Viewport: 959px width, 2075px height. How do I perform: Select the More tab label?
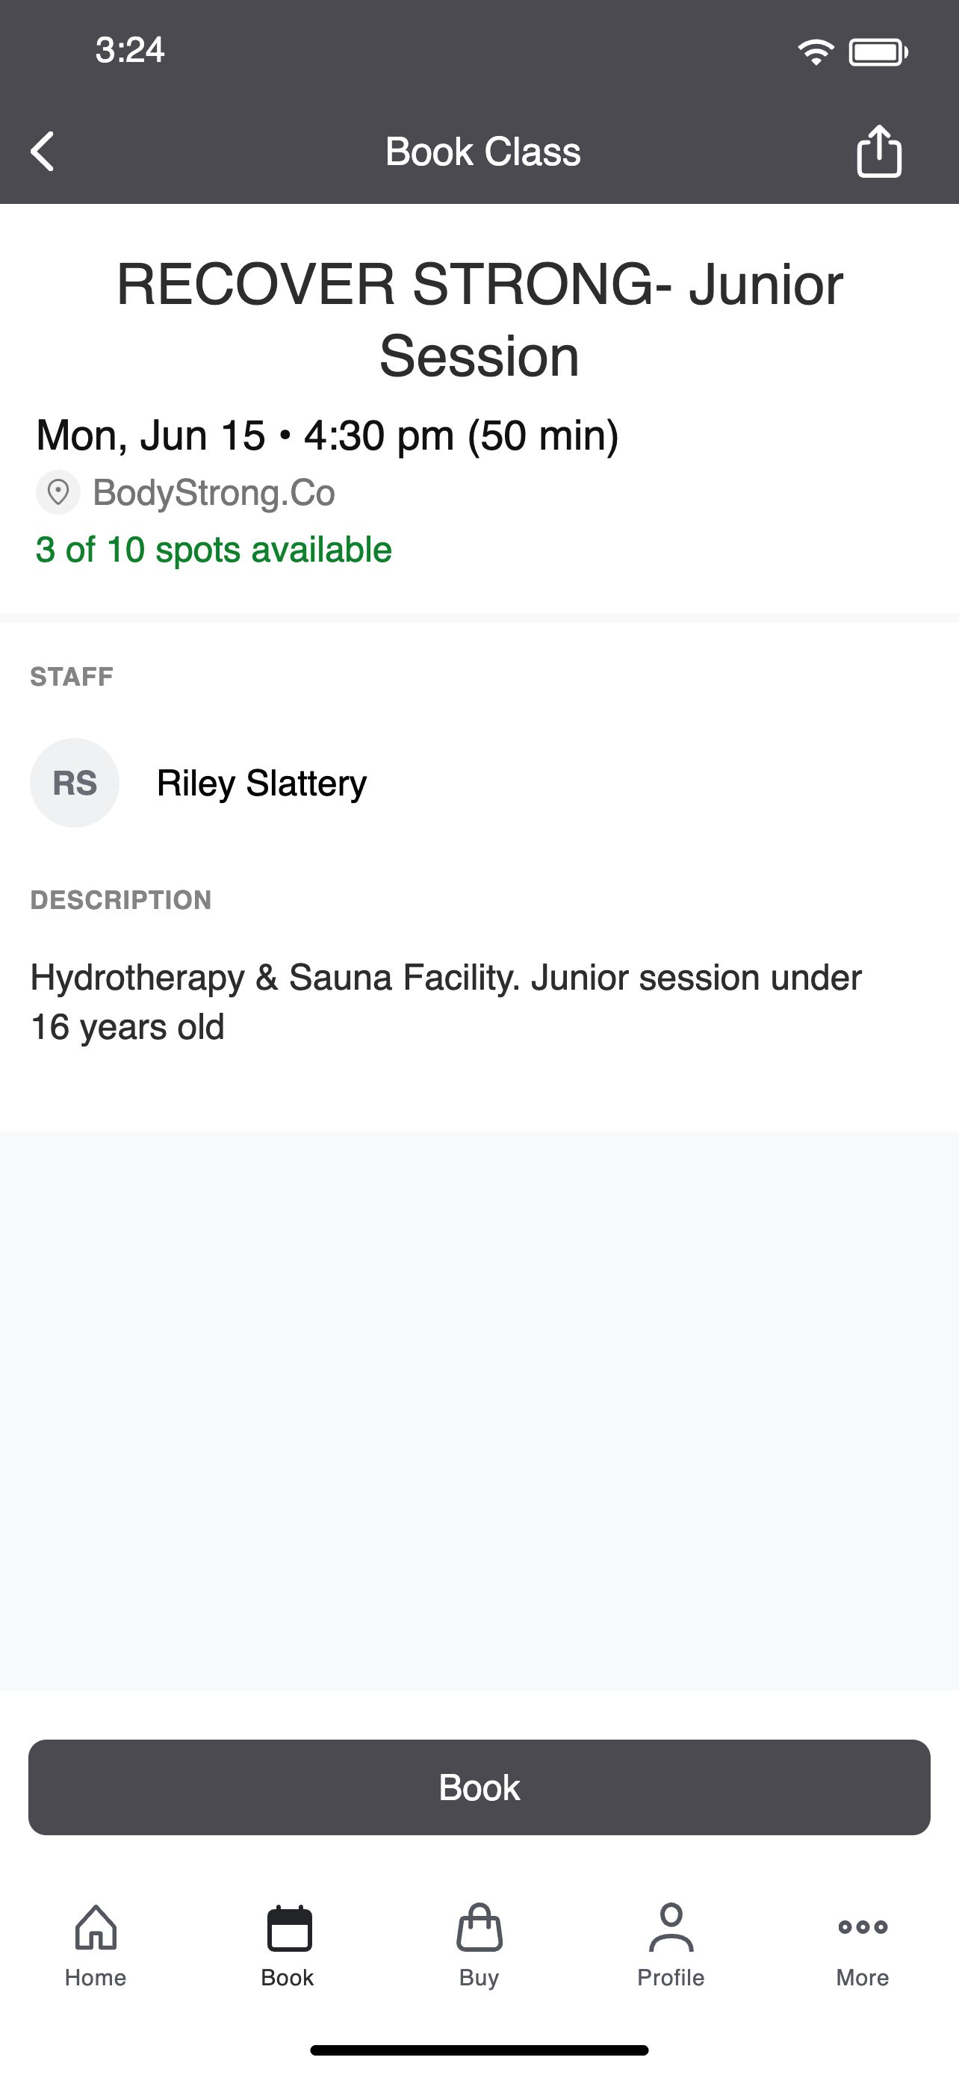click(863, 1978)
